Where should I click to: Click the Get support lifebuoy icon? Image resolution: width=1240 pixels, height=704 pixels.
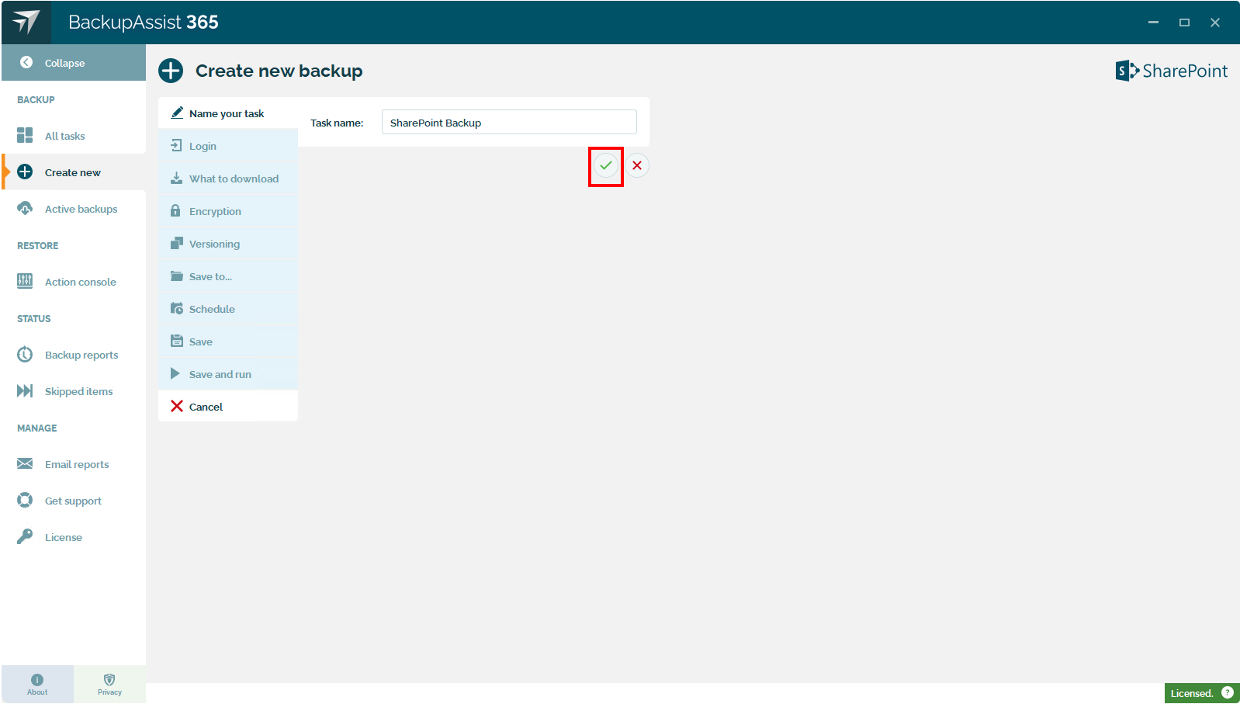click(x=25, y=501)
